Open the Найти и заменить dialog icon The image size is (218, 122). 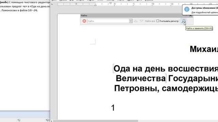tap(184, 21)
